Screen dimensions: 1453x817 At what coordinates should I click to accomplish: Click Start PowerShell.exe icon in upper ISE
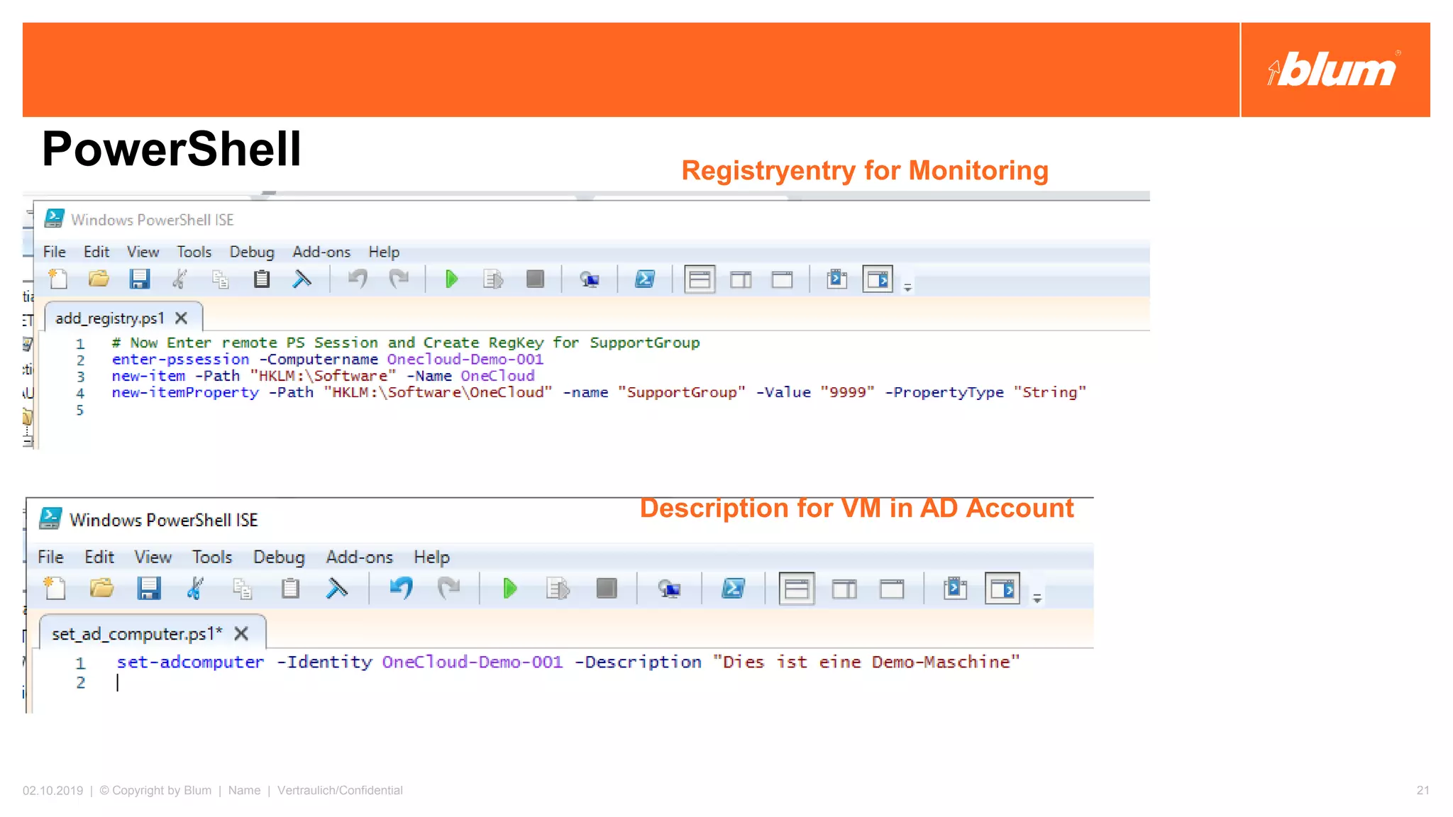pos(645,279)
